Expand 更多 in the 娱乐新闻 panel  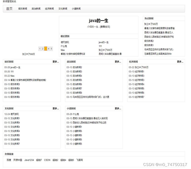pyautogui.click(x=55, y=62)
